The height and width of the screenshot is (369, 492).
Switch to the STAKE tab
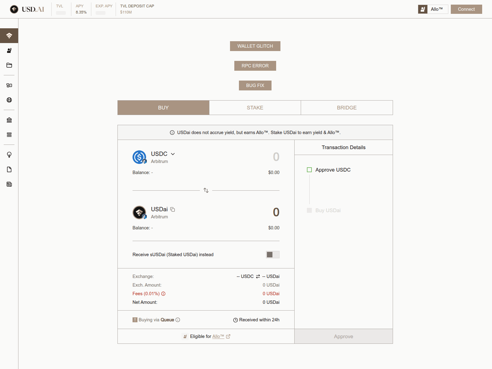tap(255, 108)
